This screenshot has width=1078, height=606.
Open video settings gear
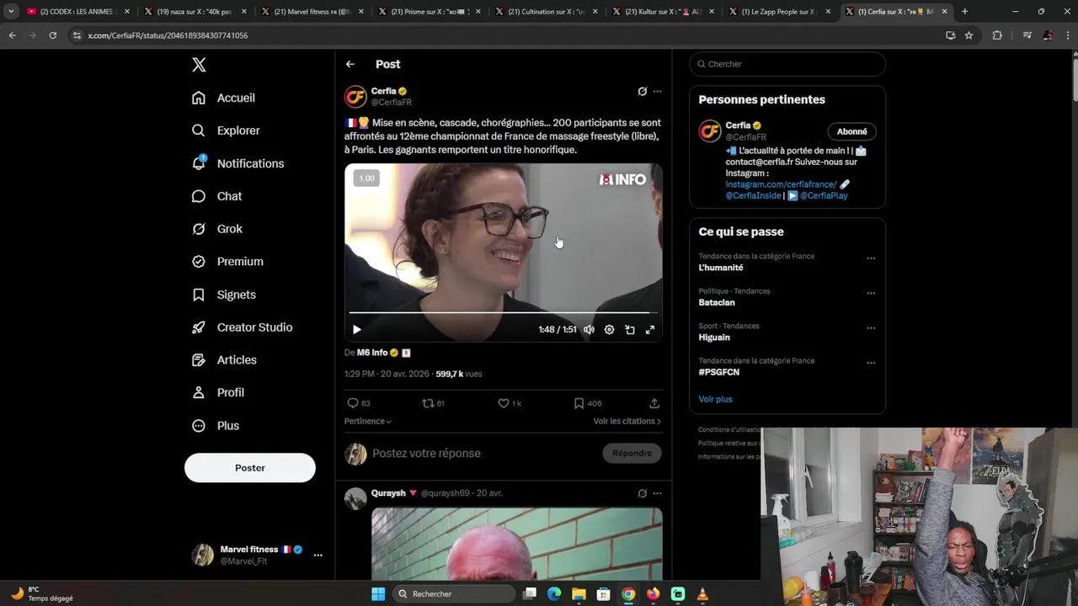coord(609,330)
